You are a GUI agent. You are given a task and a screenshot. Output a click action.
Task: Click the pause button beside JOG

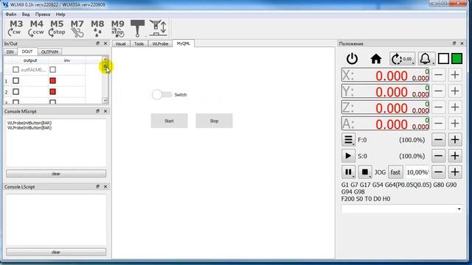(348, 172)
